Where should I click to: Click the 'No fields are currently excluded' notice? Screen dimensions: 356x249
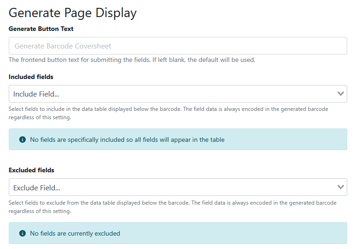coord(178,233)
